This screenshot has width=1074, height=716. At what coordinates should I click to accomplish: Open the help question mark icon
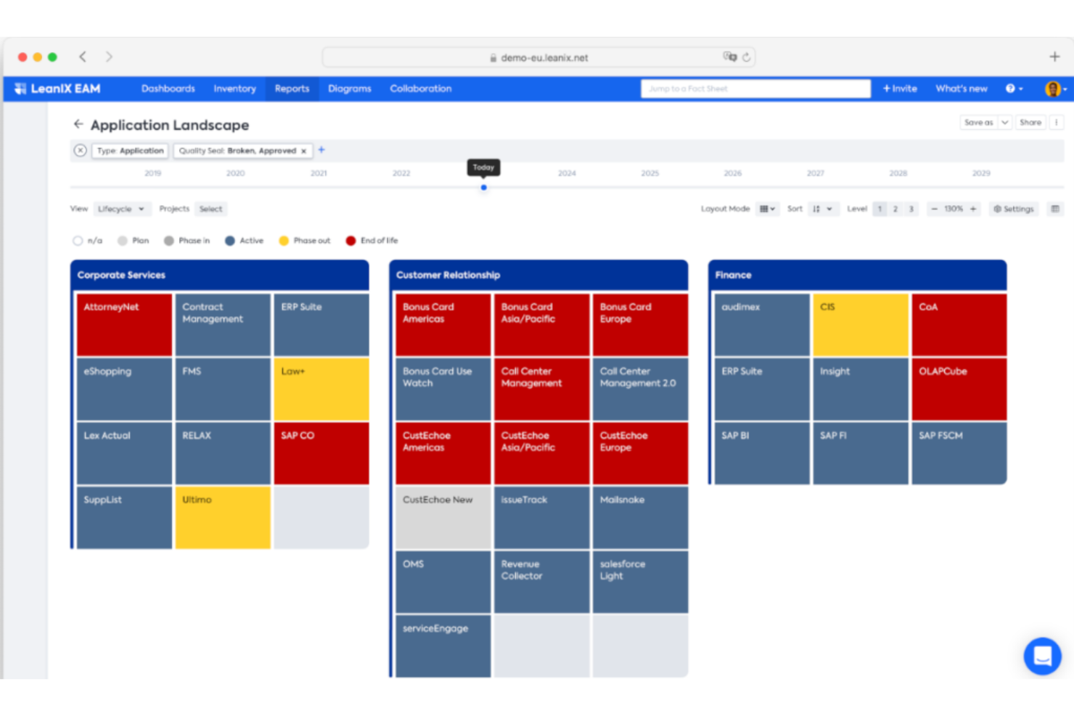click(1012, 89)
